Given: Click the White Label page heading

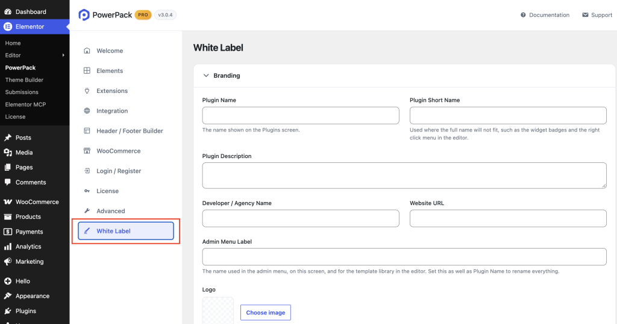Looking at the screenshot, I should click(x=218, y=48).
